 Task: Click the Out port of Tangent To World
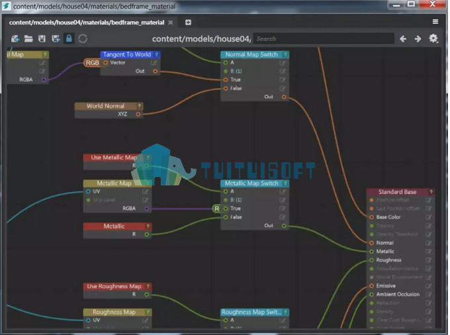click(156, 72)
